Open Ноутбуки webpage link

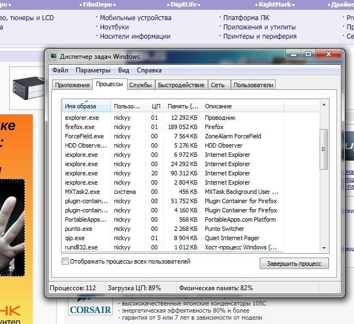pyautogui.click(x=114, y=27)
